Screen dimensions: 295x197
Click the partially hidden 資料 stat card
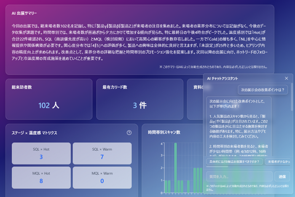195,98
